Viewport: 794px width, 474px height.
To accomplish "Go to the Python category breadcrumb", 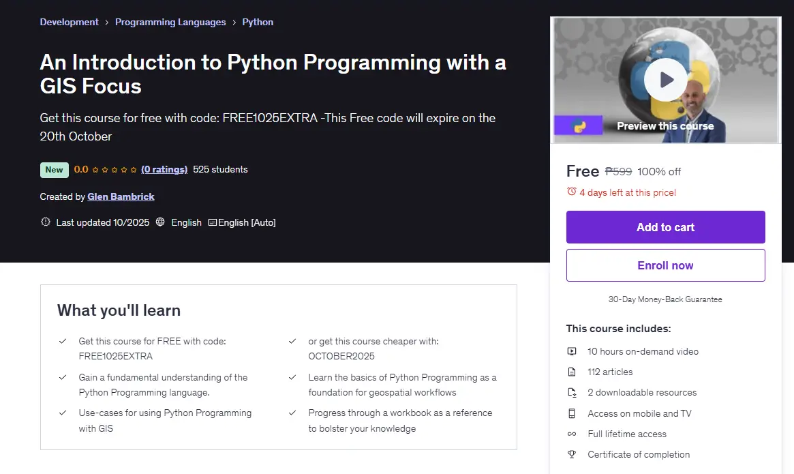I will coord(258,22).
